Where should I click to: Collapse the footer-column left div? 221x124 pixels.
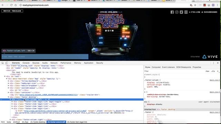10,100
